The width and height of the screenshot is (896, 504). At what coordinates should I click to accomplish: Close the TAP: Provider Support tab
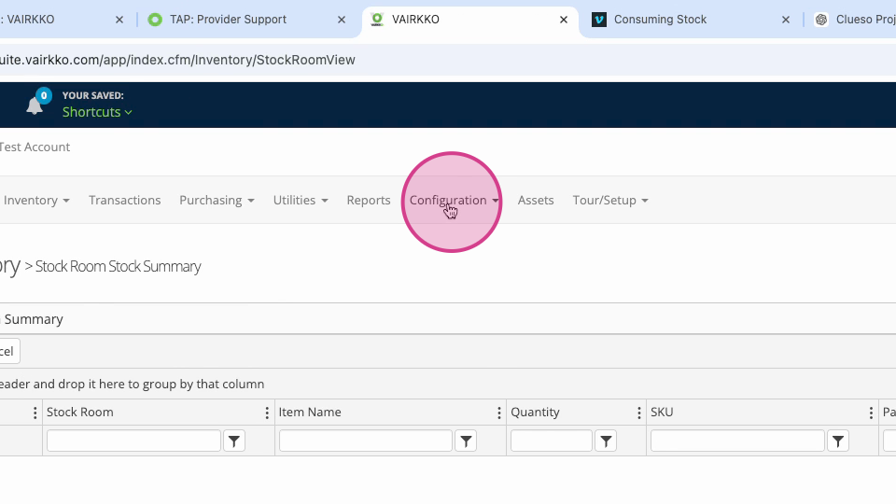click(342, 20)
